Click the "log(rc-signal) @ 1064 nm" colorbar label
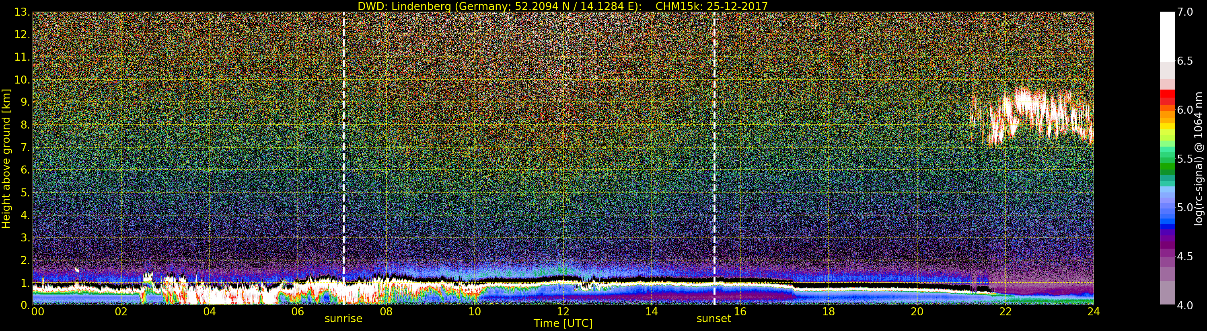Screen dimensions: 1207x331 1198,158
